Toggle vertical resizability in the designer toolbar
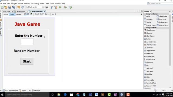The height and width of the screenshot is (97, 173). point(56,14)
